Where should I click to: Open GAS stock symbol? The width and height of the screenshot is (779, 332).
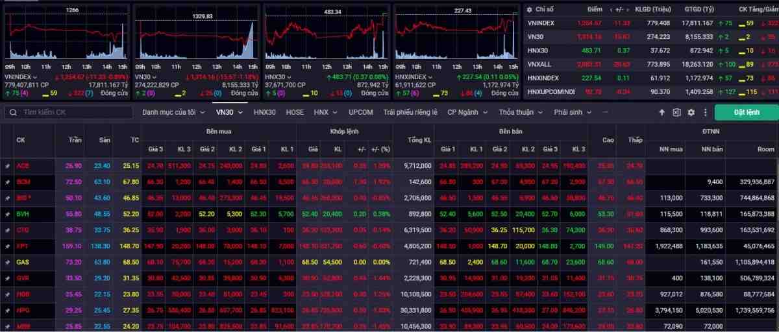[21, 262]
